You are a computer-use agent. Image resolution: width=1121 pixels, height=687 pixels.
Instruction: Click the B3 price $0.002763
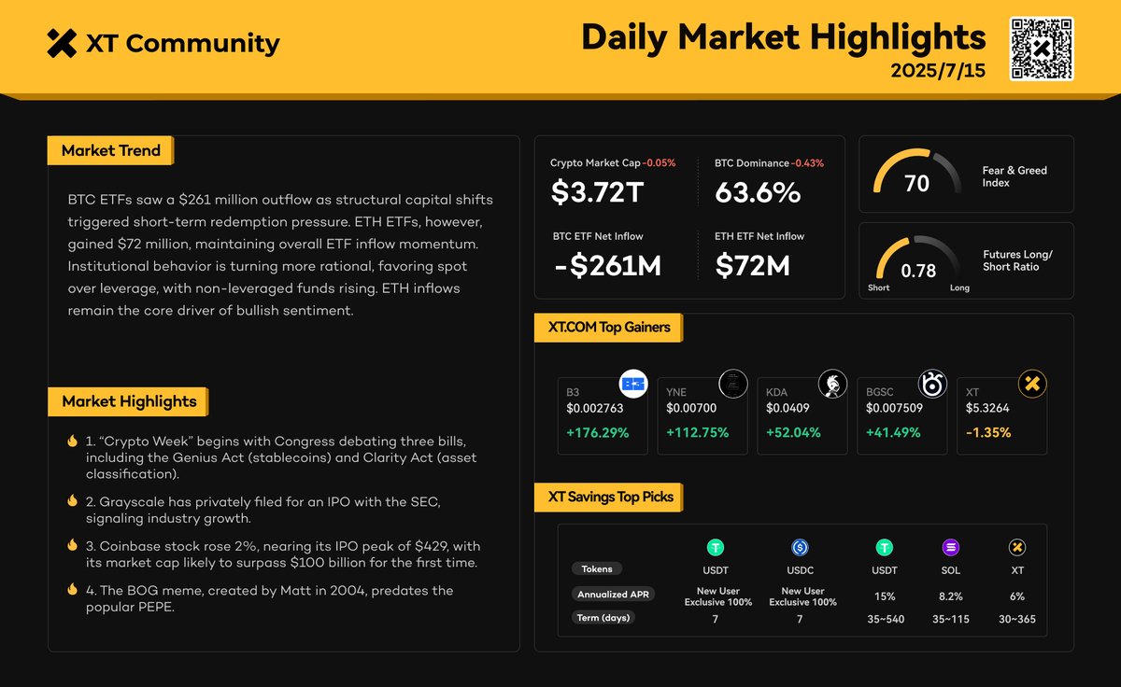coord(595,408)
